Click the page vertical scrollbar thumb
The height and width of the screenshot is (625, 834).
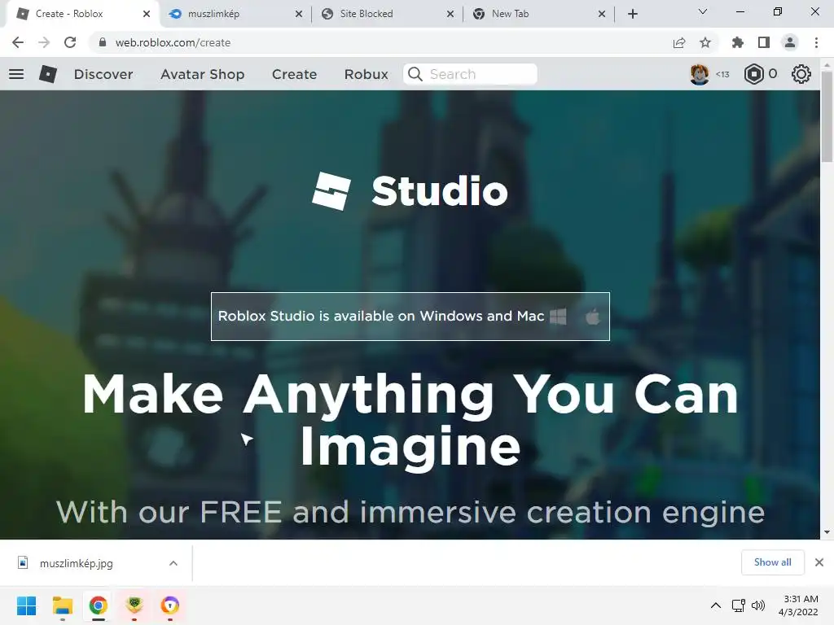coord(827,116)
